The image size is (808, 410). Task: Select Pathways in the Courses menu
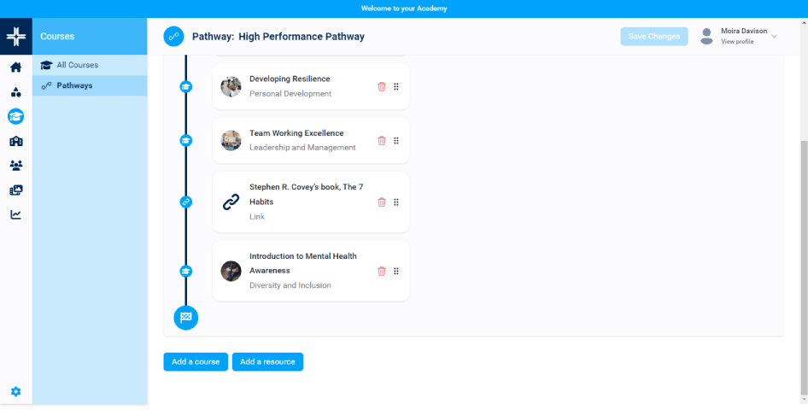[x=74, y=85]
